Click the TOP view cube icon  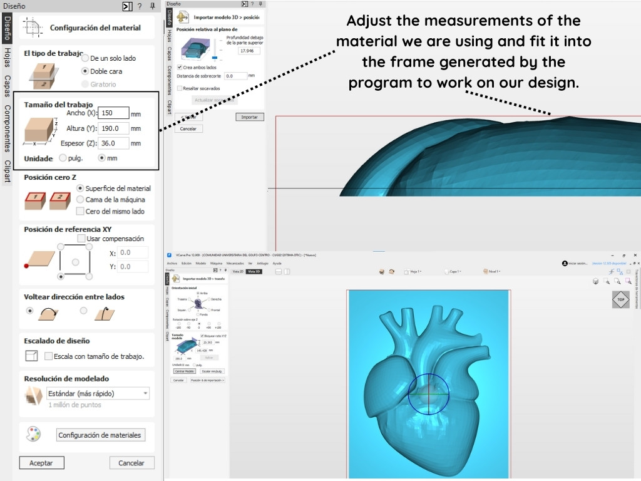tap(620, 299)
